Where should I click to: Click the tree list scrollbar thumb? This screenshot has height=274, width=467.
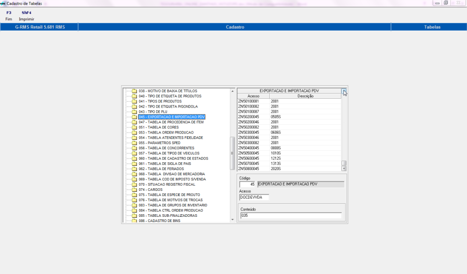click(x=232, y=153)
